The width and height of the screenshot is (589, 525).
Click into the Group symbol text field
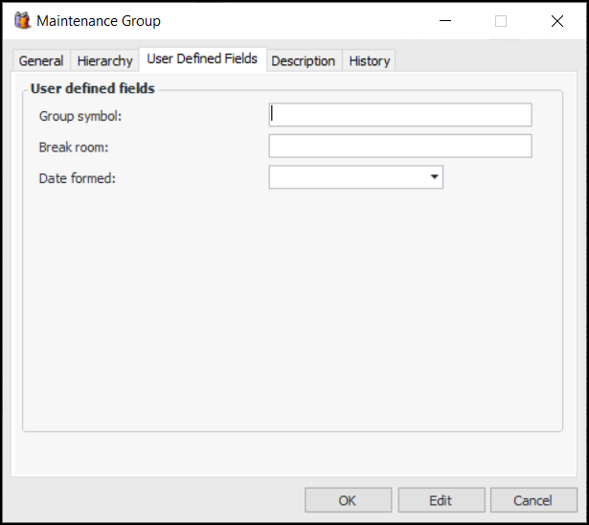pyautogui.click(x=400, y=115)
